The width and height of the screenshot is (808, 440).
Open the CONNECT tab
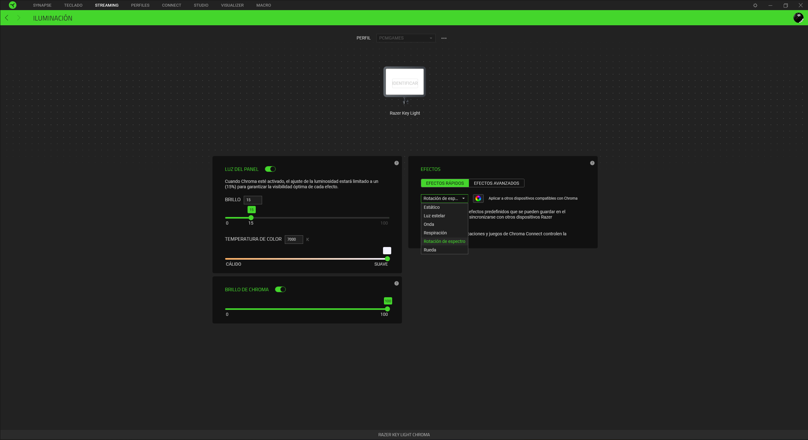tap(171, 5)
